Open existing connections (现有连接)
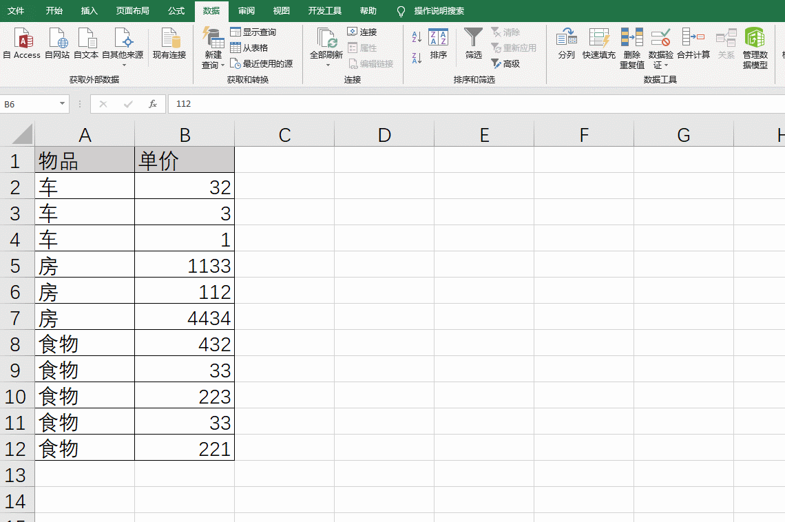The height and width of the screenshot is (522, 785). 169,44
